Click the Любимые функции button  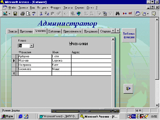[129, 35]
